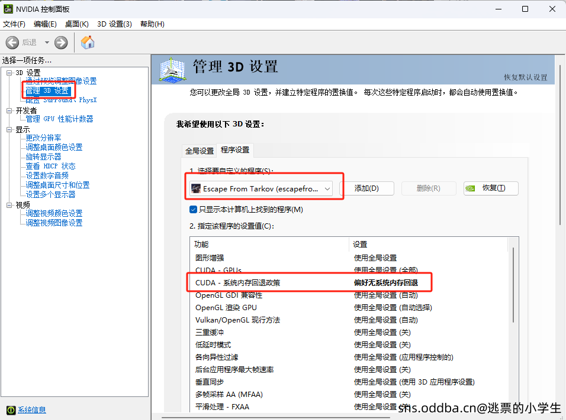This screenshot has height=420, width=566.
Task: Select the 各向异性过滤 row
Action: [349, 357]
